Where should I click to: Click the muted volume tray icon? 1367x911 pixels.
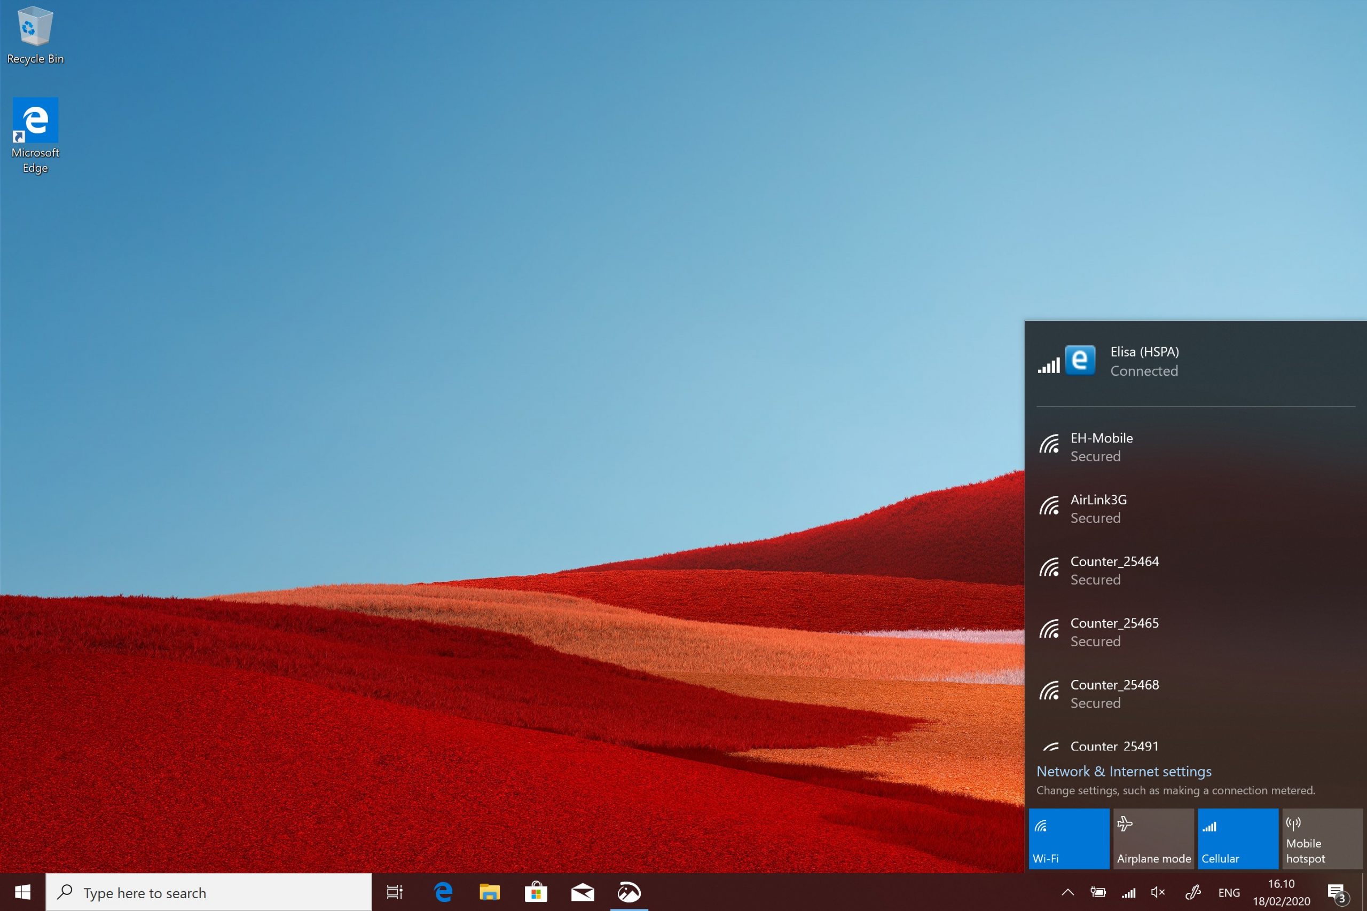coord(1158,892)
